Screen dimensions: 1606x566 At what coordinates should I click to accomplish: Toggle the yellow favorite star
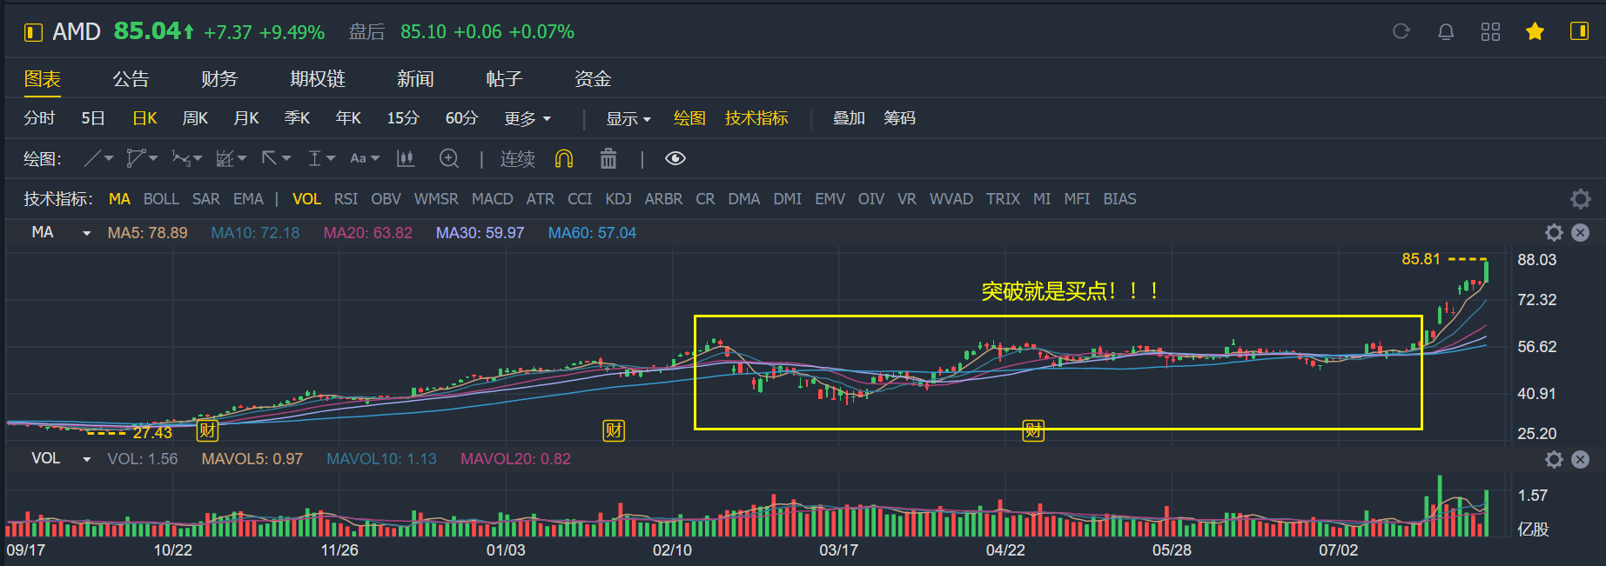pos(1535,32)
